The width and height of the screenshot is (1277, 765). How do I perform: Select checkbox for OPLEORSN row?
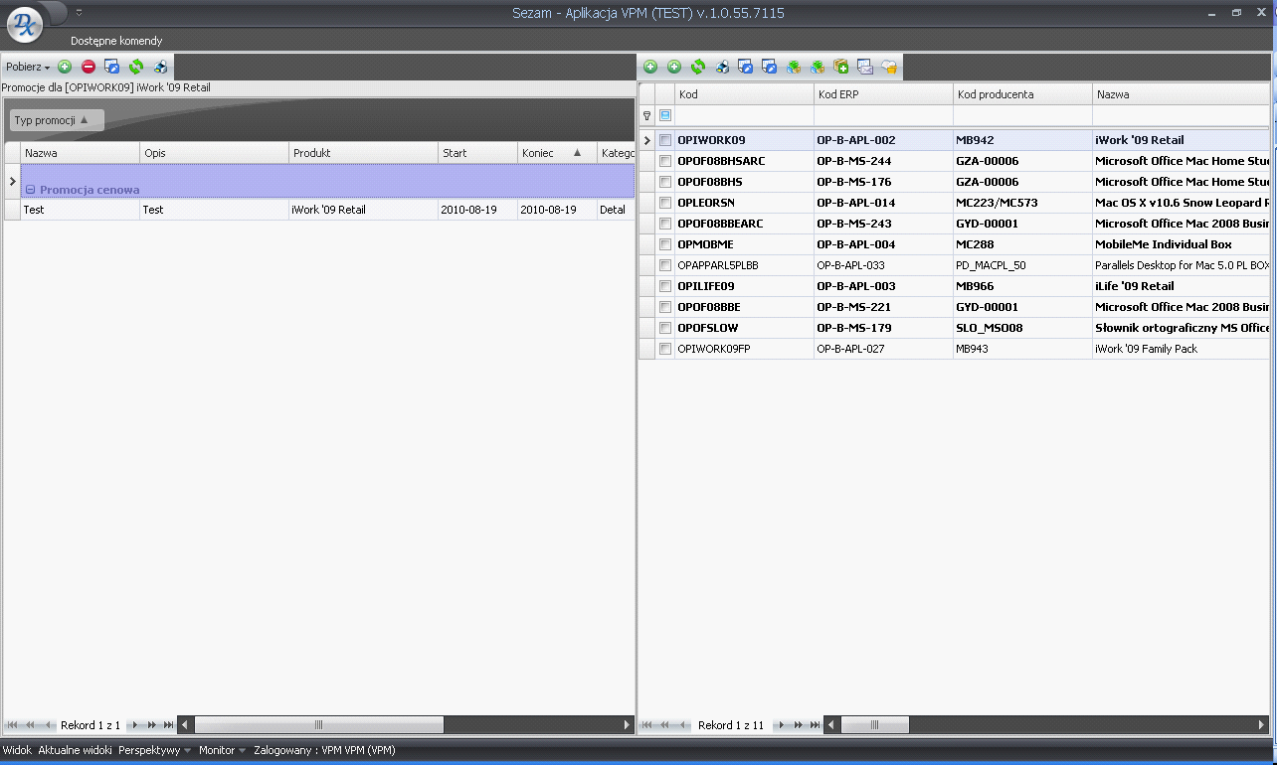665,203
